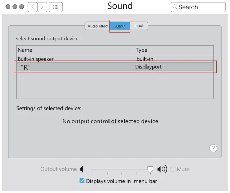
Task: Click the red close window button
Action: tap(8, 7)
